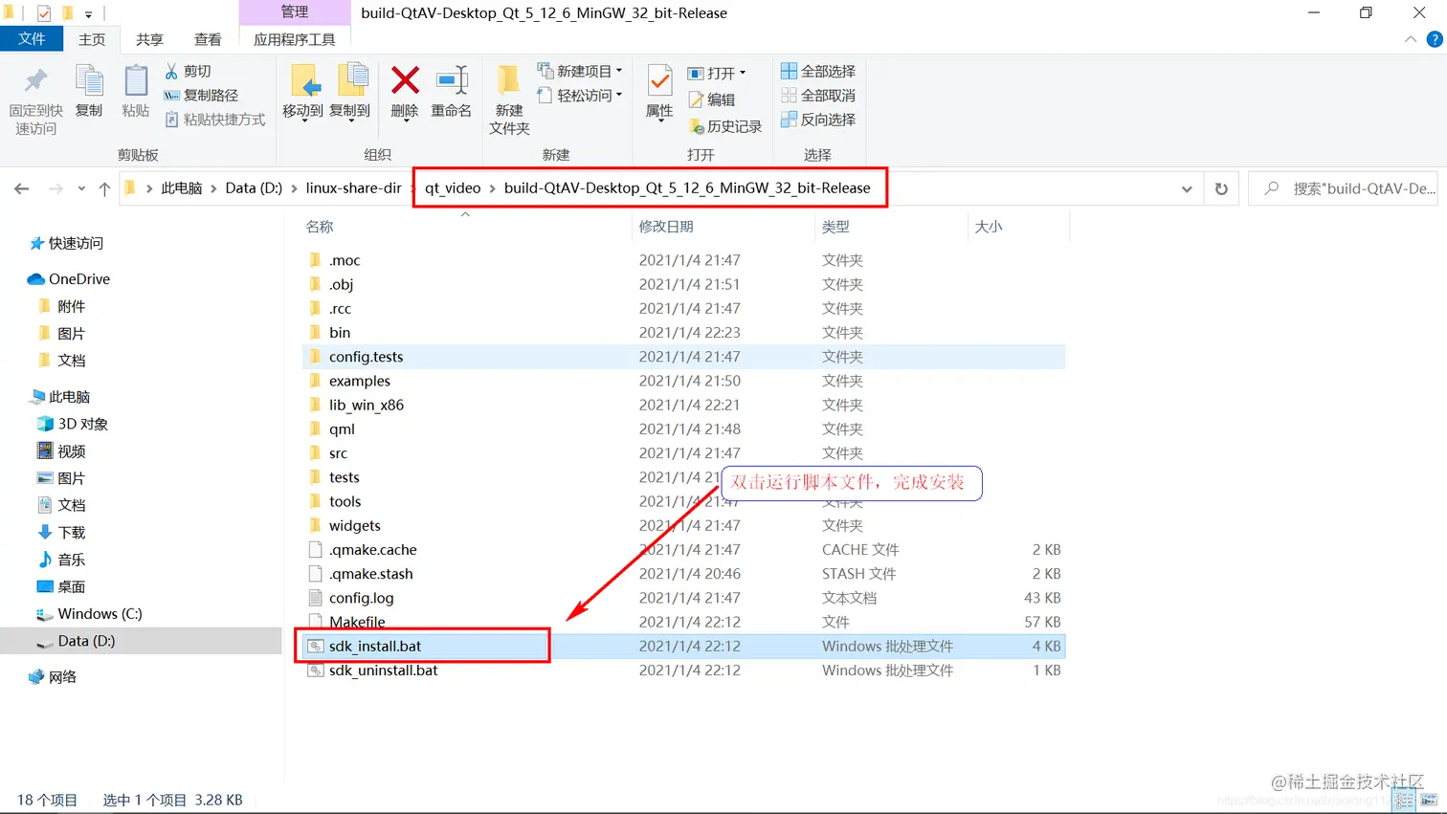Expand the address bar history dropdown

[x=1187, y=188]
